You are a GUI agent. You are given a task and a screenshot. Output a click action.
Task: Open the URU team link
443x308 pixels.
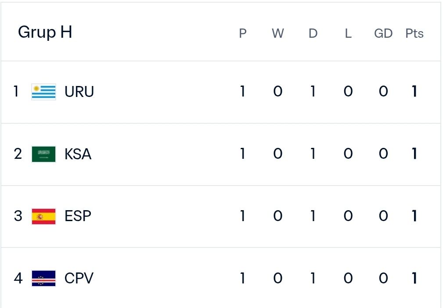tap(79, 92)
